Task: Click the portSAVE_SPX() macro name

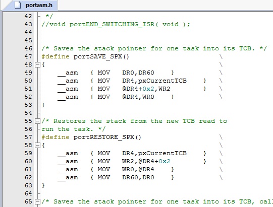Action: coord(101,56)
